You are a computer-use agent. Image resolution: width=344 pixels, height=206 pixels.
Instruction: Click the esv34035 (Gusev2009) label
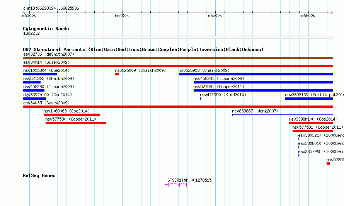tap(46, 103)
